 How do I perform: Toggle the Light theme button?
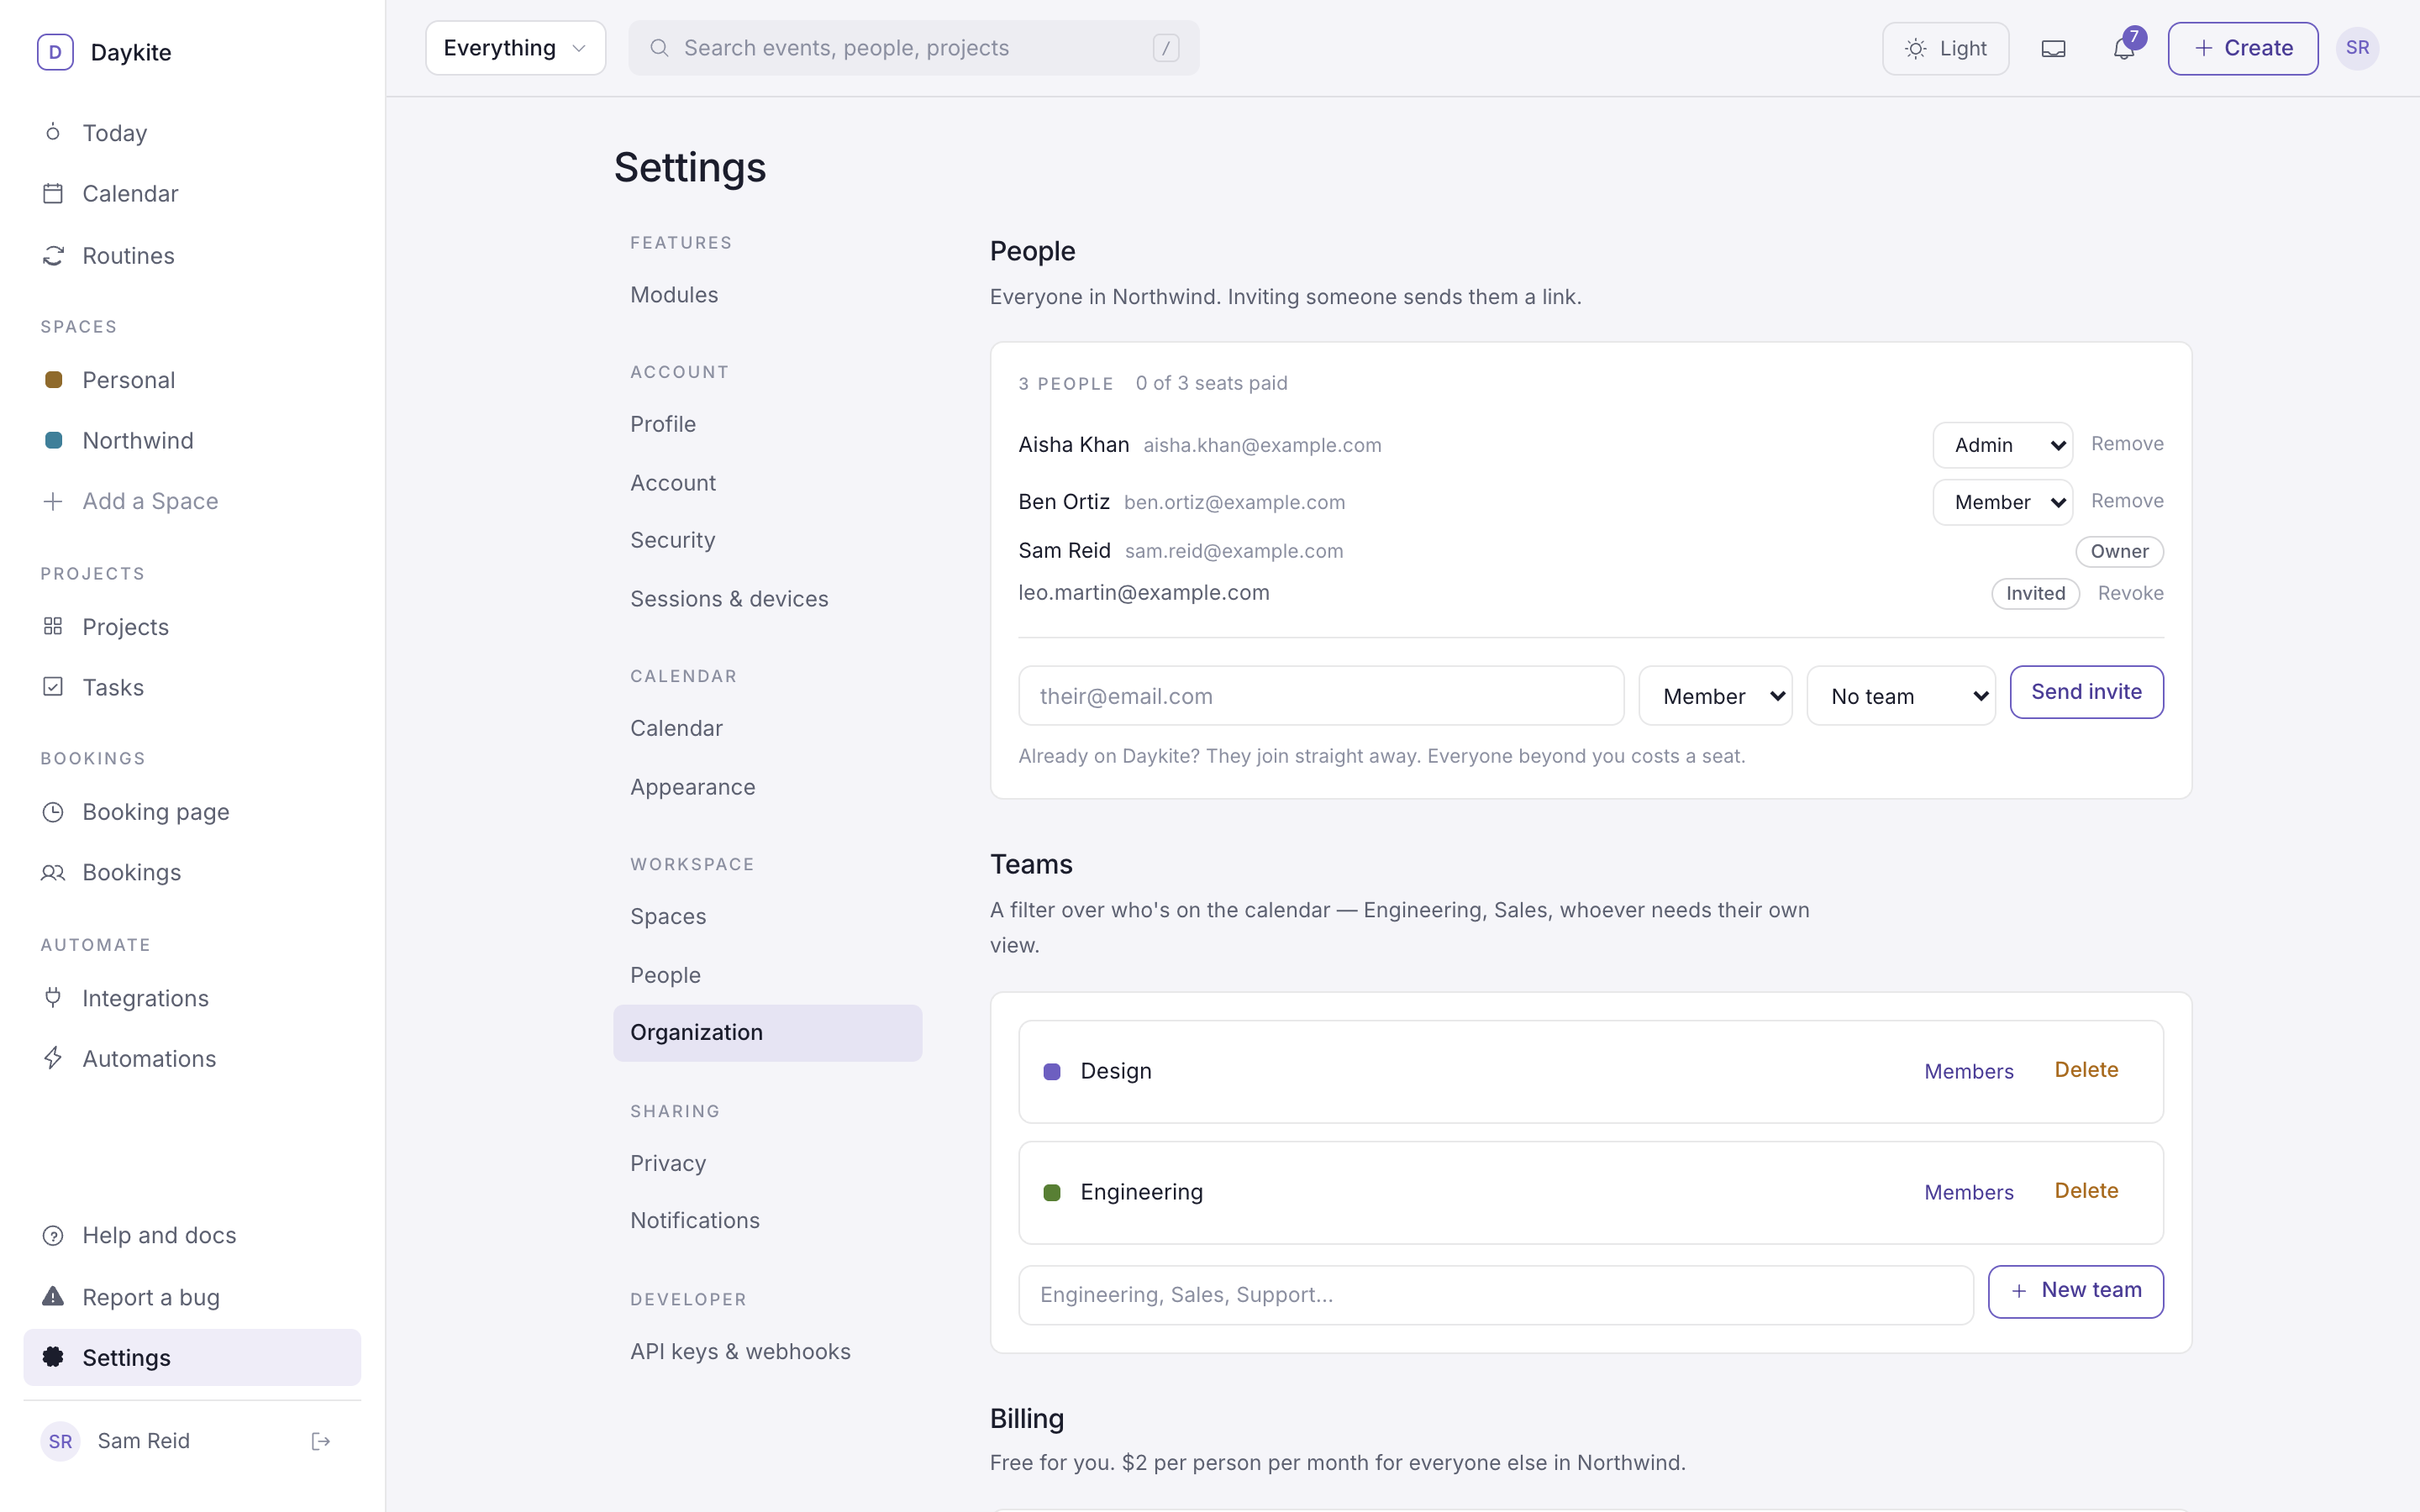[x=1945, y=48]
